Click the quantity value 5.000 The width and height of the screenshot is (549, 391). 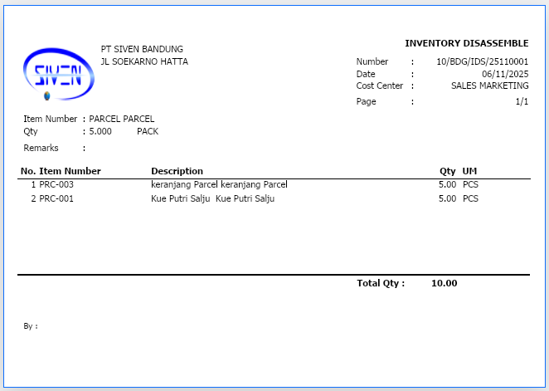(100, 131)
